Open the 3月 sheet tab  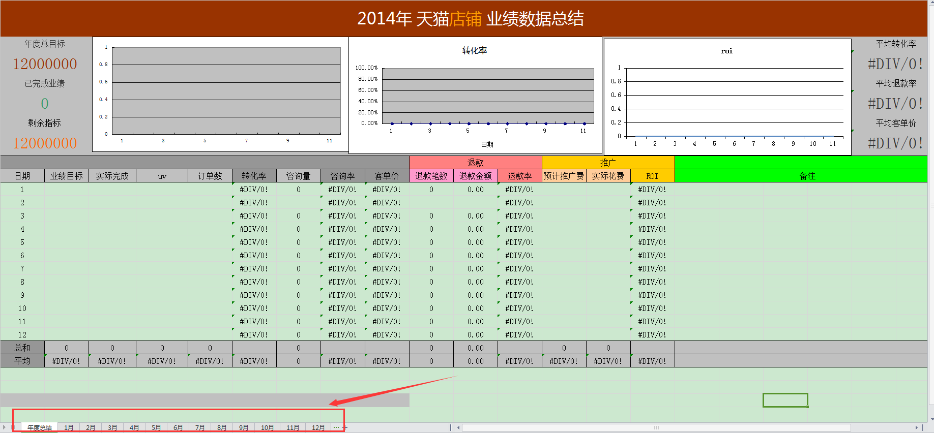point(112,427)
